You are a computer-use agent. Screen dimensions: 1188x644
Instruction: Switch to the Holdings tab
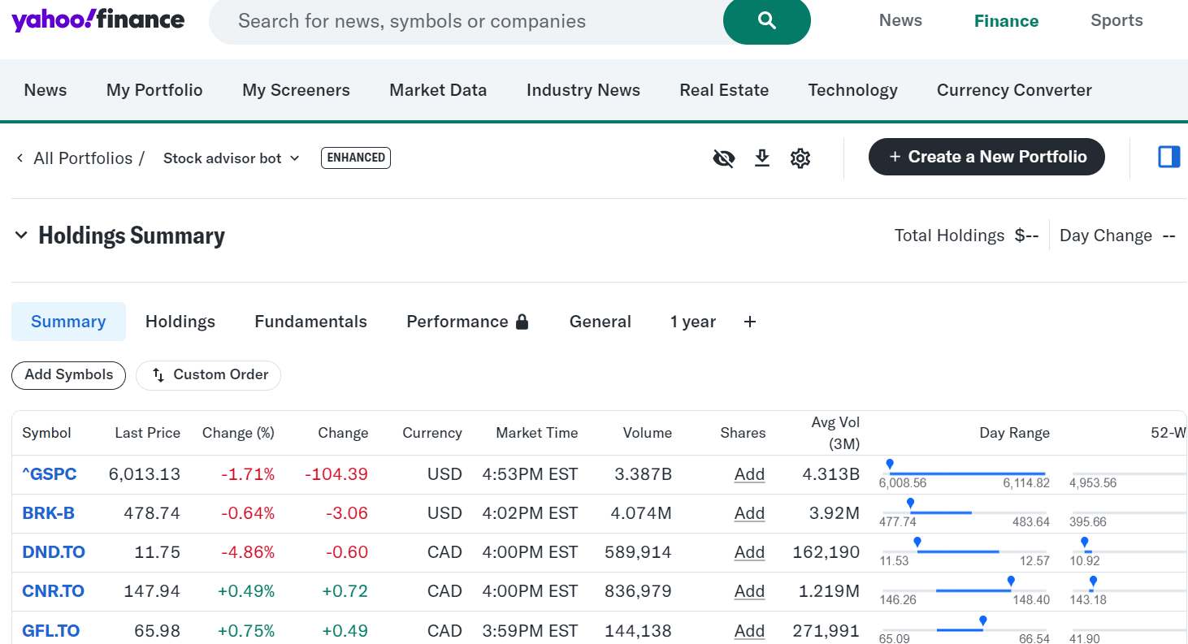pos(180,322)
